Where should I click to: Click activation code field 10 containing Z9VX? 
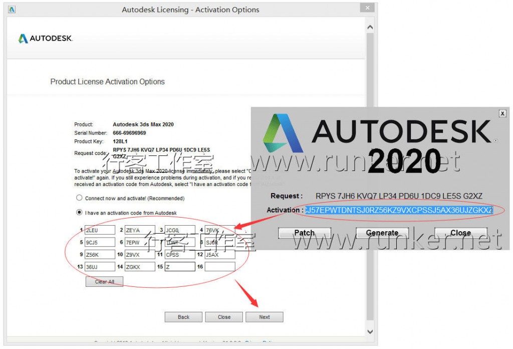(140, 254)
